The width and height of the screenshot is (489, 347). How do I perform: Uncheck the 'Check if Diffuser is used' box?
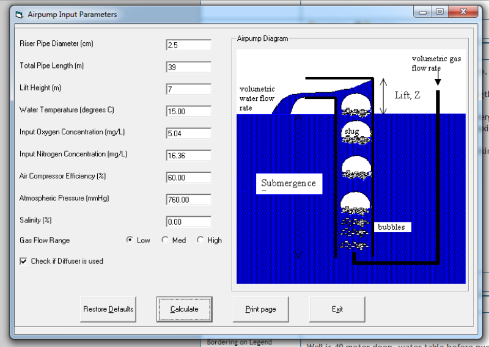(x=24, y=261)
